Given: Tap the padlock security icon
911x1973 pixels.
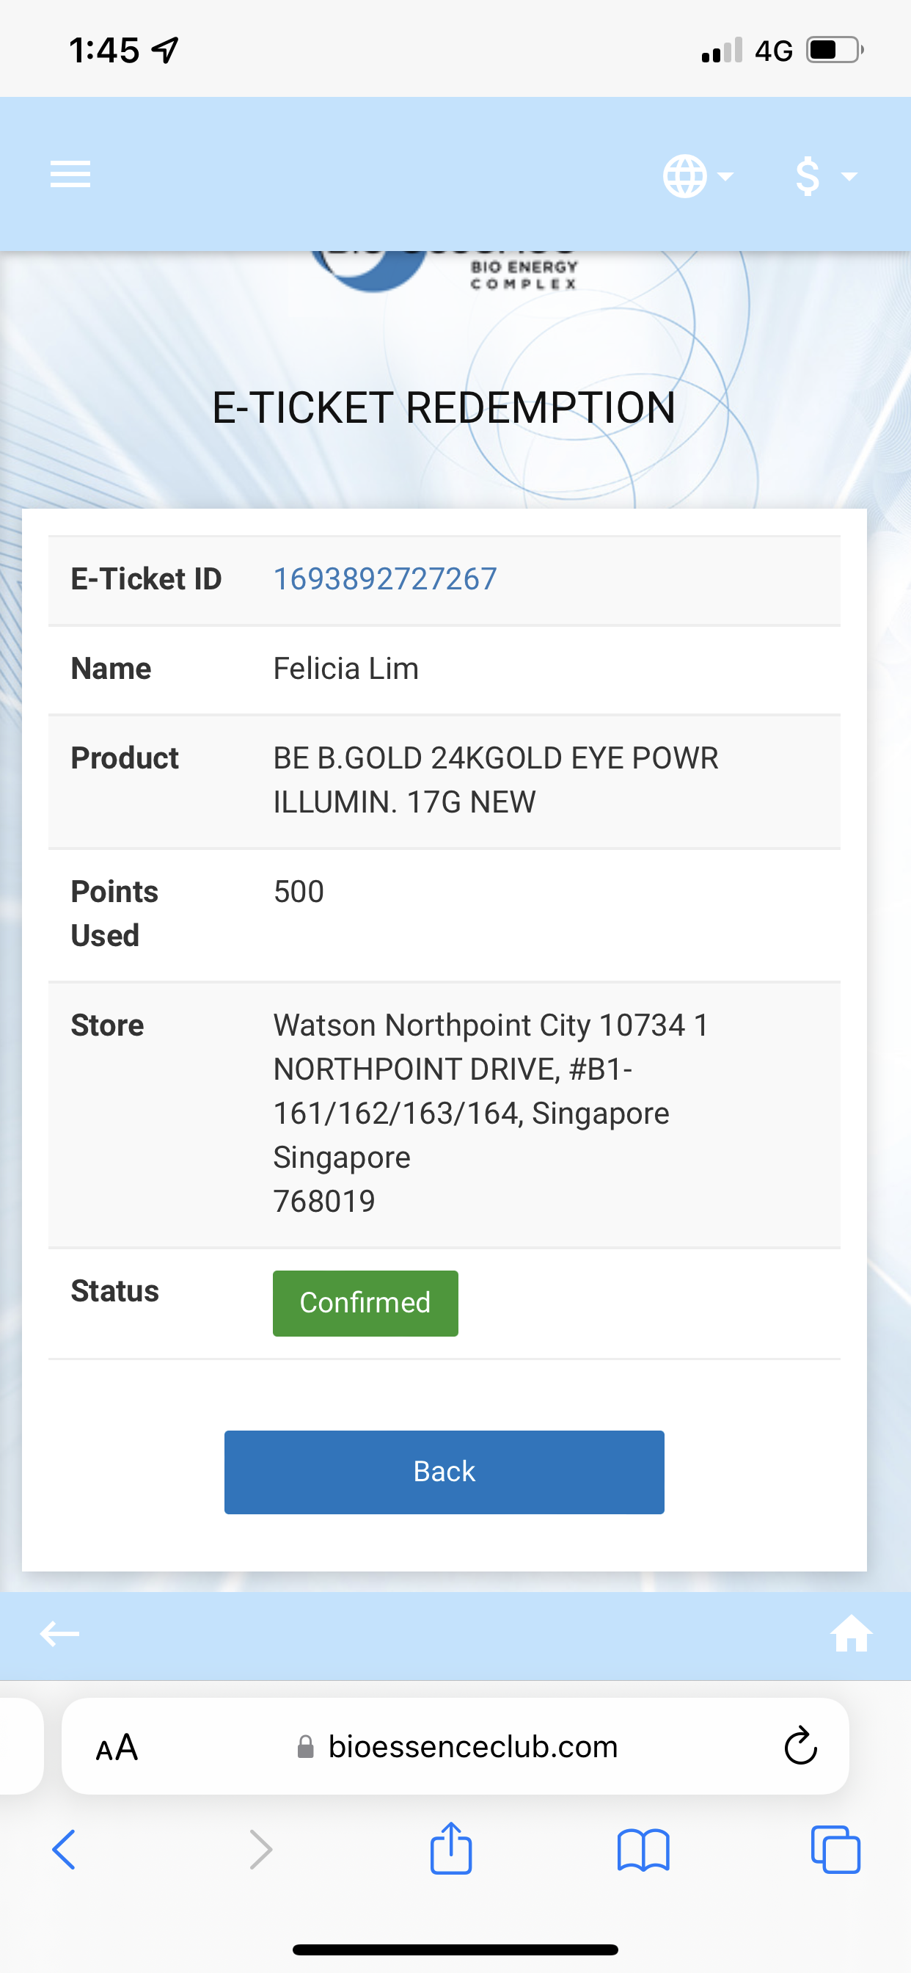Looking at the screenshot, I should pos(305,1747).
